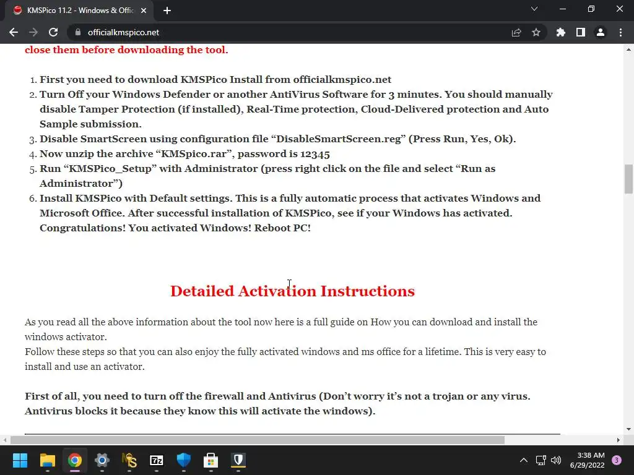View site information lock icon
This screenshot has height=475, width=634.
coord(77,32)
